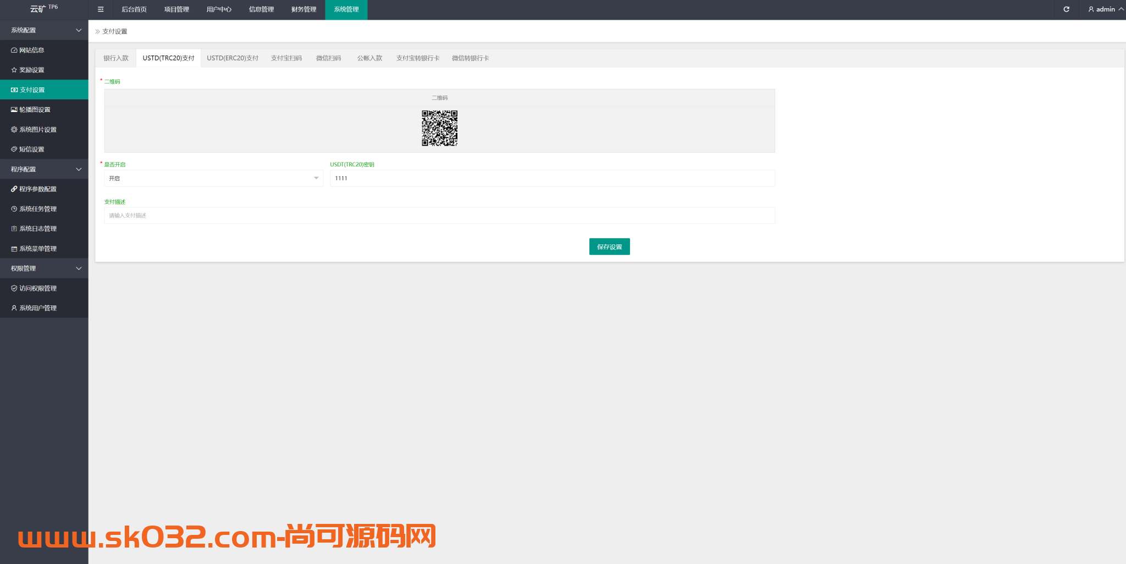Open 系统图片设置 in sidebar
The width and height of the screenshot is (1126, 564).
click(44, 130)
